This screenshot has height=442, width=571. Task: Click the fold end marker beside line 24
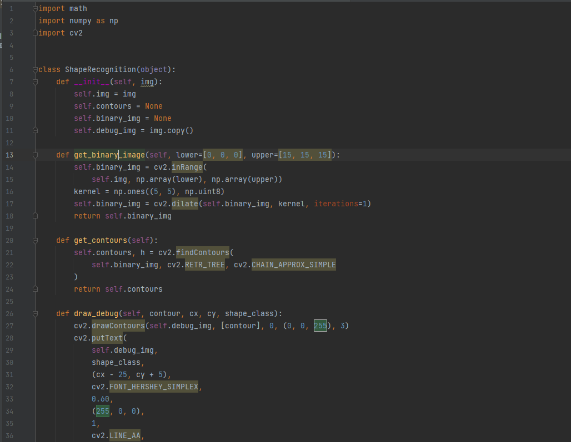[x=34, y=289]
